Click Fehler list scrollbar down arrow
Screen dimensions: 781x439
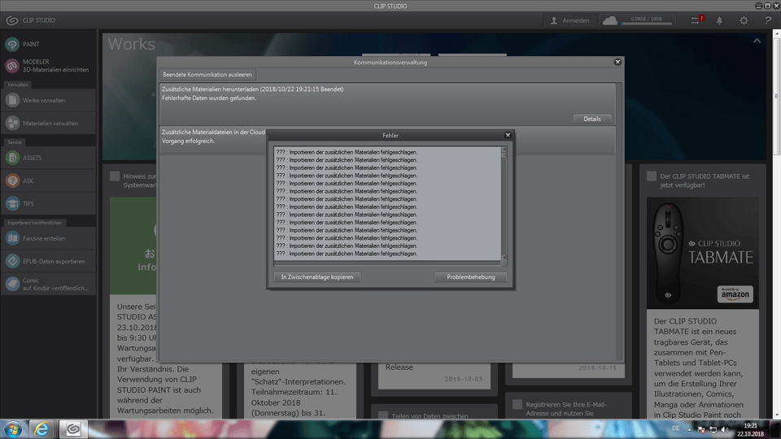point(504,258)
